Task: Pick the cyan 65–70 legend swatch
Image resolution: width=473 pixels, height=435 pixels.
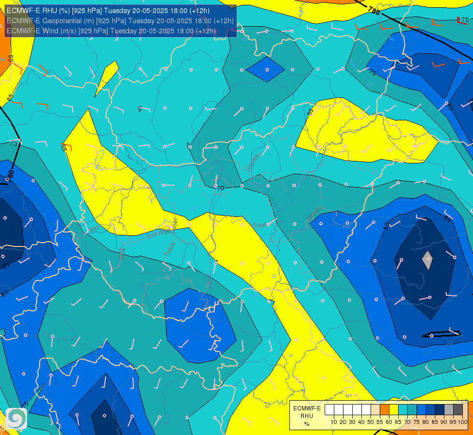Action: 403,410
